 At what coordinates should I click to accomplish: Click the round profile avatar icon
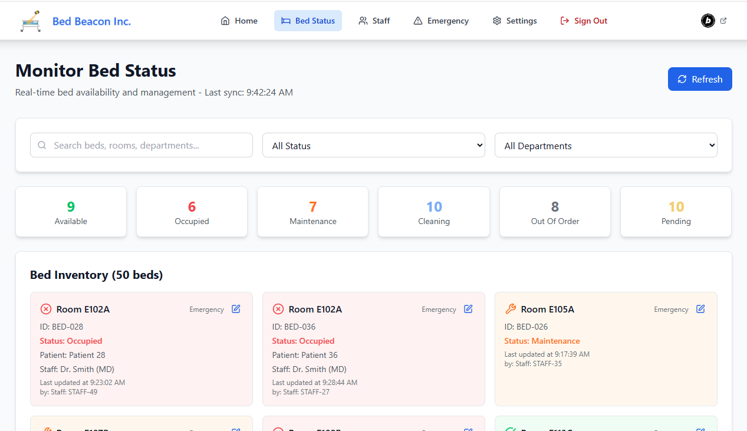[707, 21]
